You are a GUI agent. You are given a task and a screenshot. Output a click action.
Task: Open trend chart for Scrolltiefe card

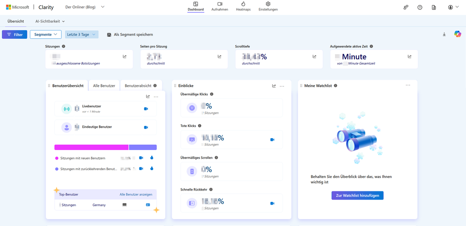pos(314,56)
